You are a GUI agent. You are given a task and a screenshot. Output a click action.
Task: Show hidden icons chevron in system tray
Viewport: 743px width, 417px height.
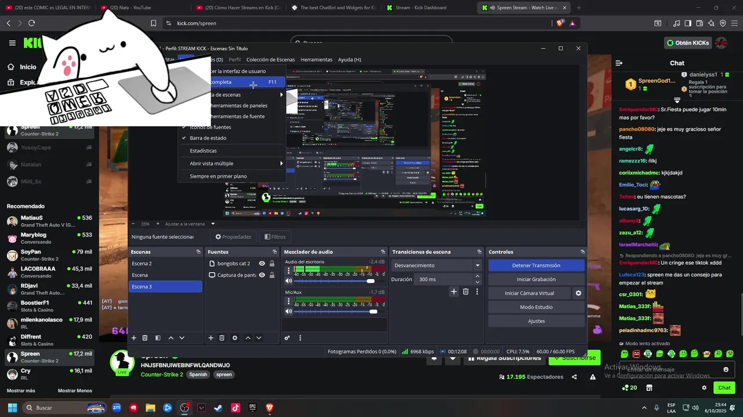click(x=644, y=408)
